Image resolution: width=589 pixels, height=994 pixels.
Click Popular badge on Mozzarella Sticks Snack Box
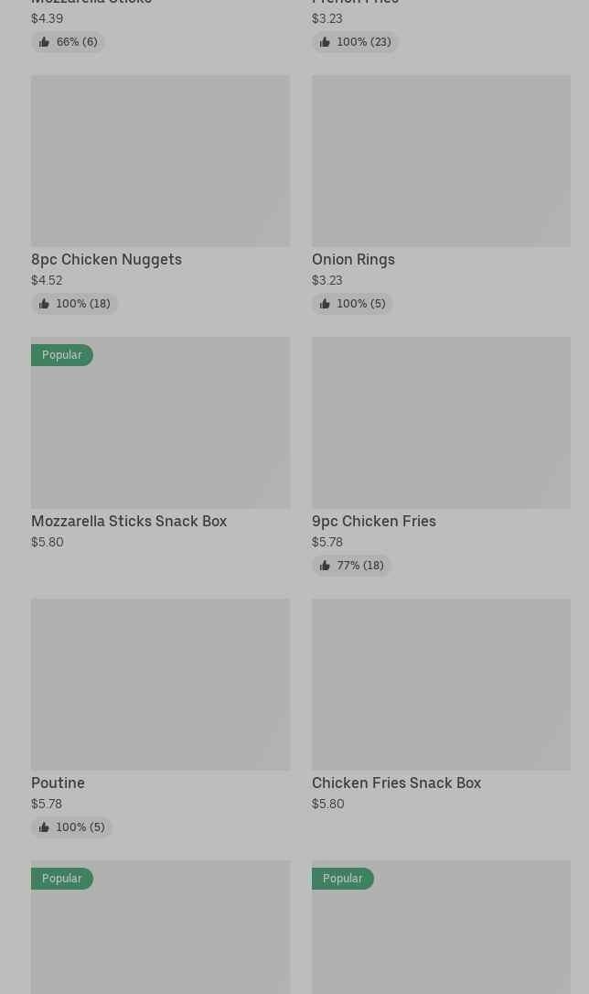click(x=61, y=355)
